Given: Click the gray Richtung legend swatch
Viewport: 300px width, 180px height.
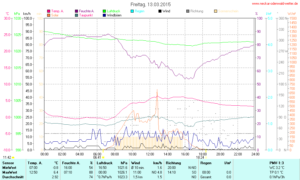Looking at the screenshot, I should pos(188,11).
